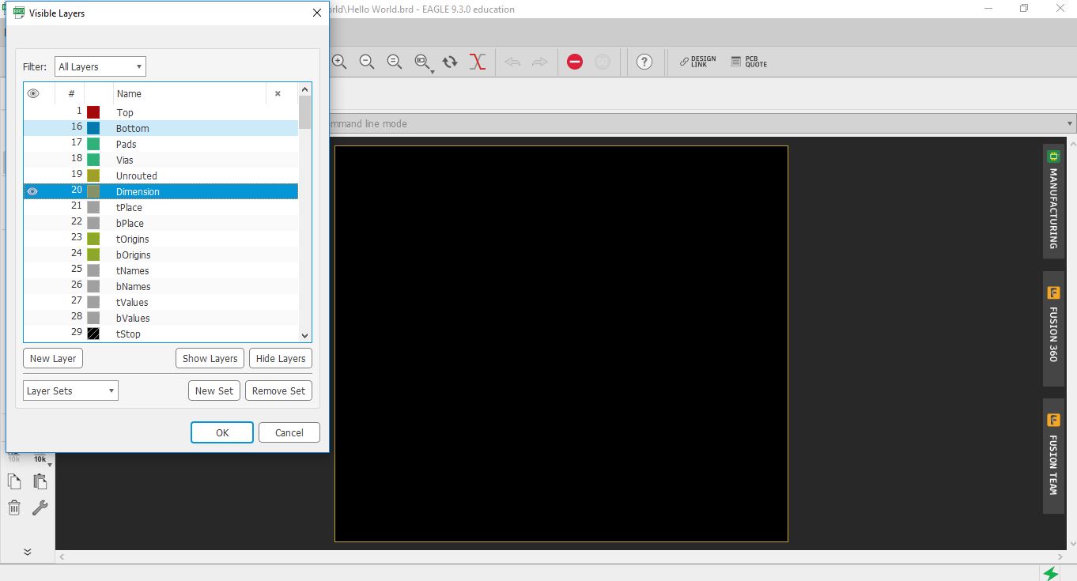Cancel the Visible Layers dialog
This screenshot has width=1077, height=581.
click(x=289, y=432)
